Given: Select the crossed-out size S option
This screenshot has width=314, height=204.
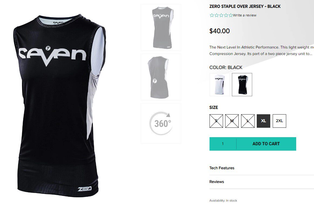Looking at the screenshot, I should 216,121.
